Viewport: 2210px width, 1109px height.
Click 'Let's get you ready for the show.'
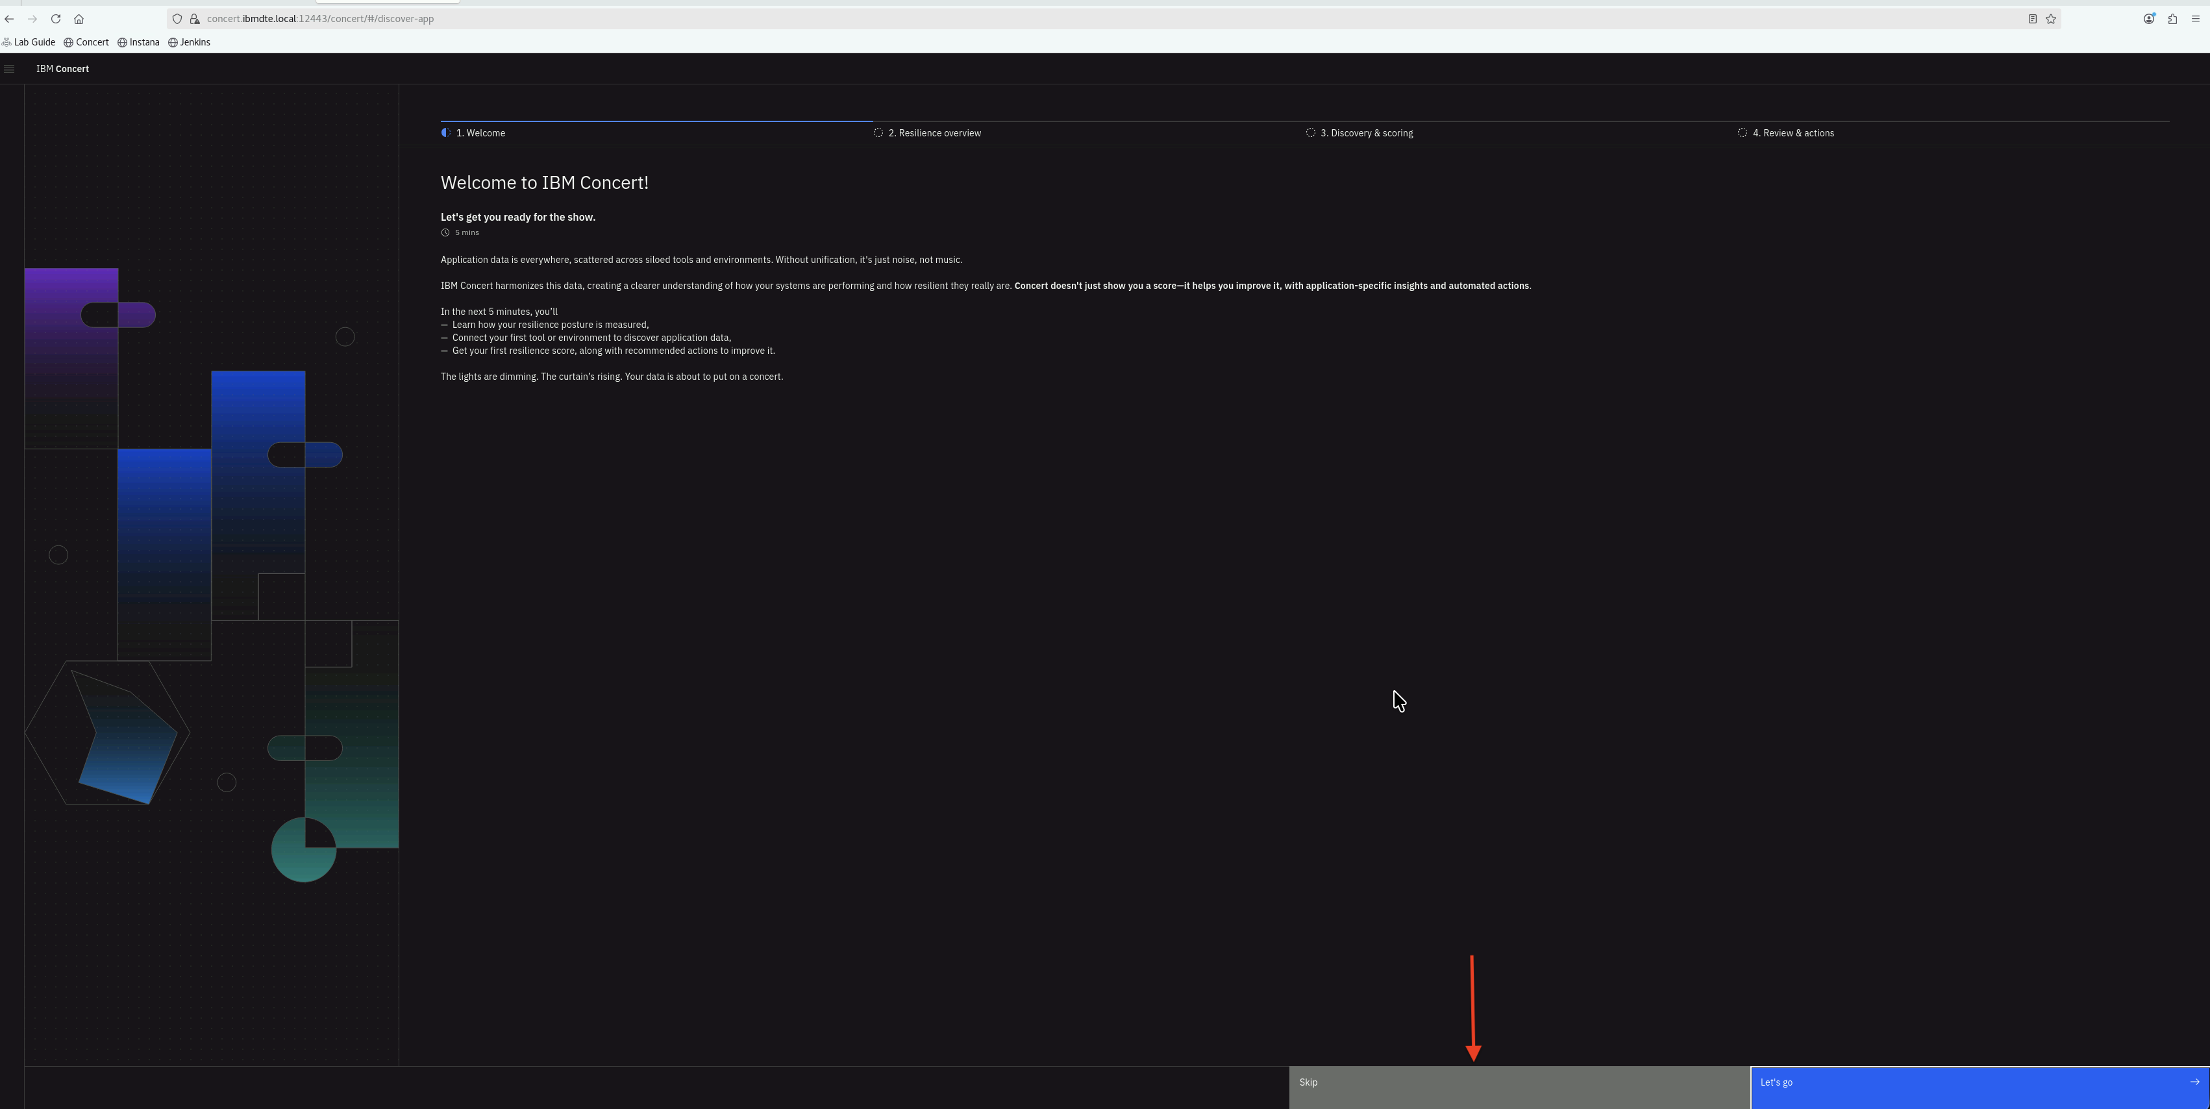tap(518, 217)
